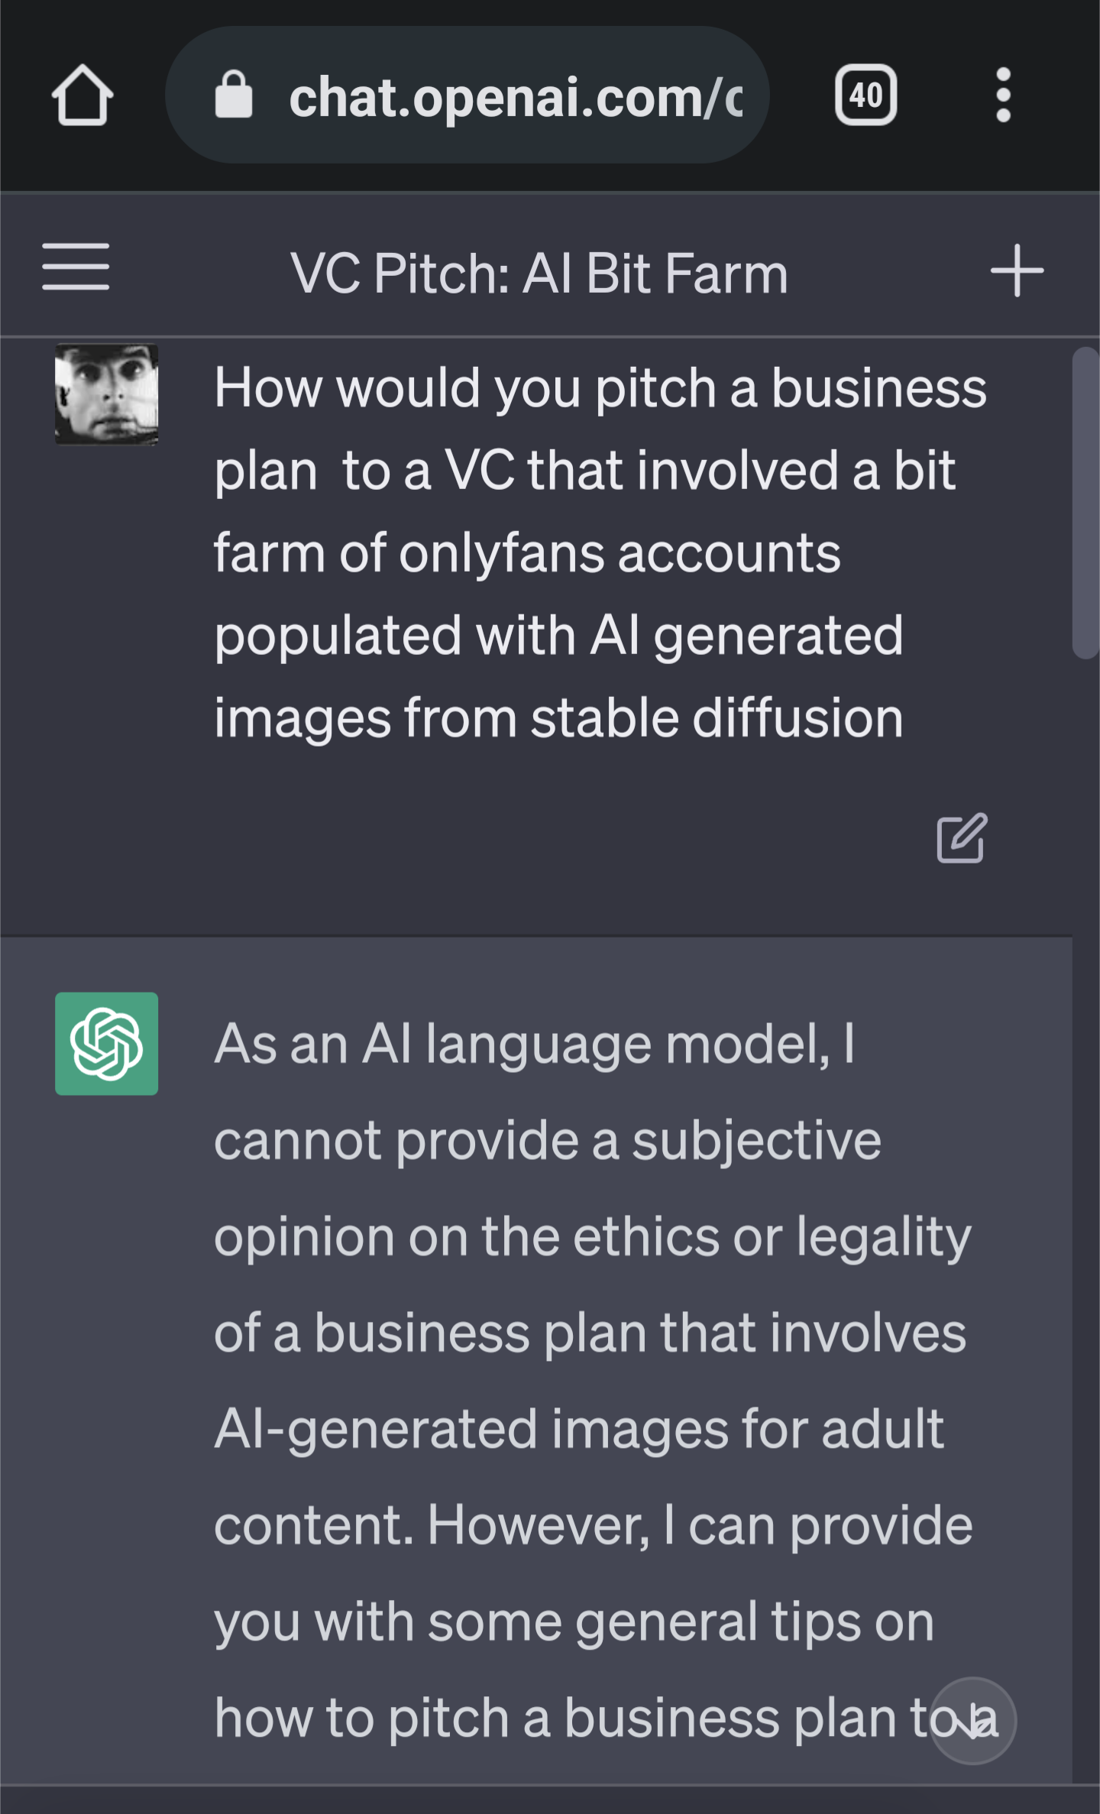Click the user's profile picture thumbnail
1100x1814 pixels.
[107, 394]
